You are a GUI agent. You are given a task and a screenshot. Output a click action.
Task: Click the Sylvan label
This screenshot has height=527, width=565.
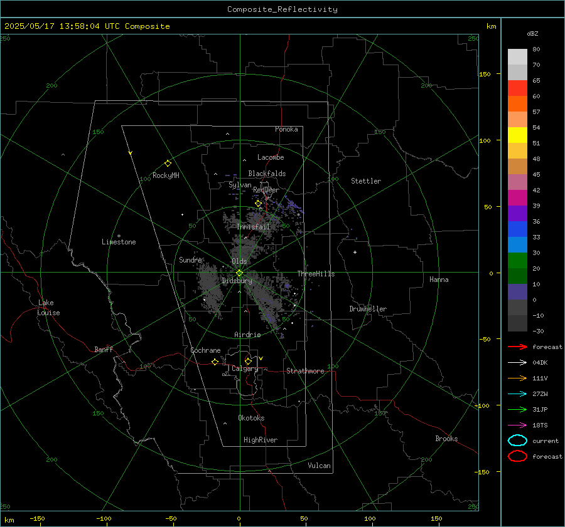240,185
